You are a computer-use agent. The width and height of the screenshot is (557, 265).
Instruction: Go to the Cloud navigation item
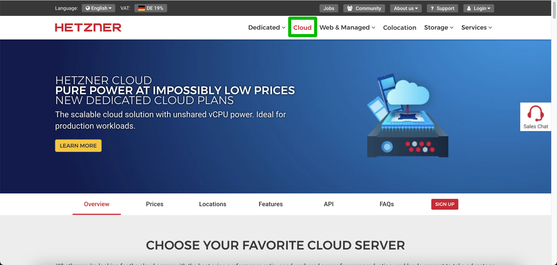[x=302, y=27]
